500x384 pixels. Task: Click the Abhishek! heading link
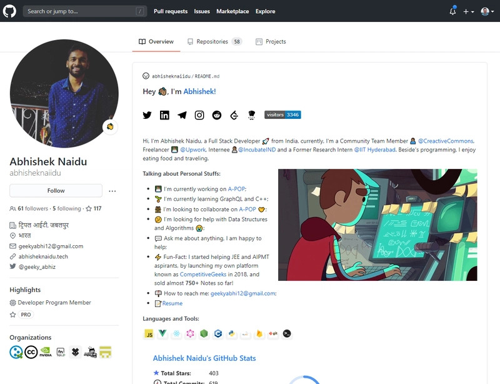pos(199,91)
